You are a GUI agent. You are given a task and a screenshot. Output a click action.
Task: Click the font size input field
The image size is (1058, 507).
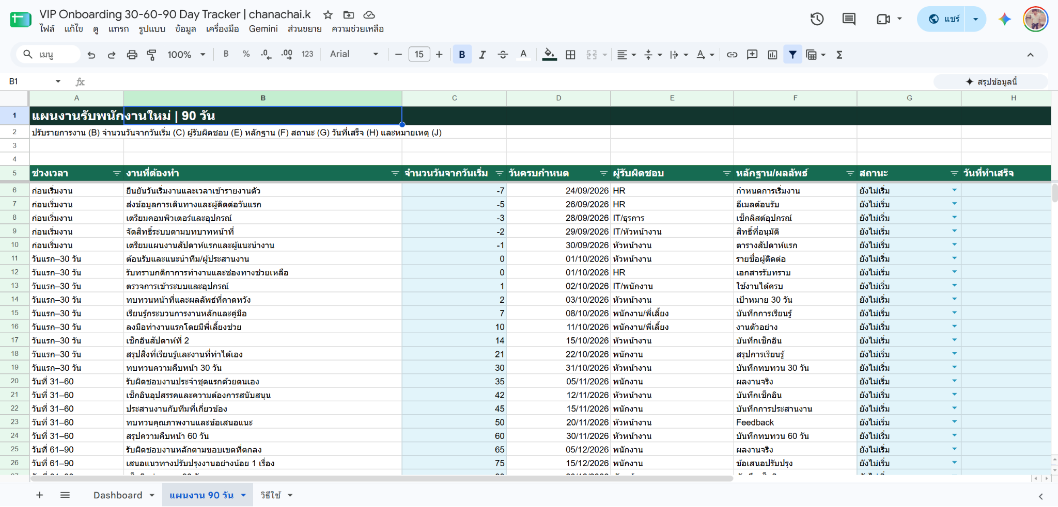(x=419, y=54)
